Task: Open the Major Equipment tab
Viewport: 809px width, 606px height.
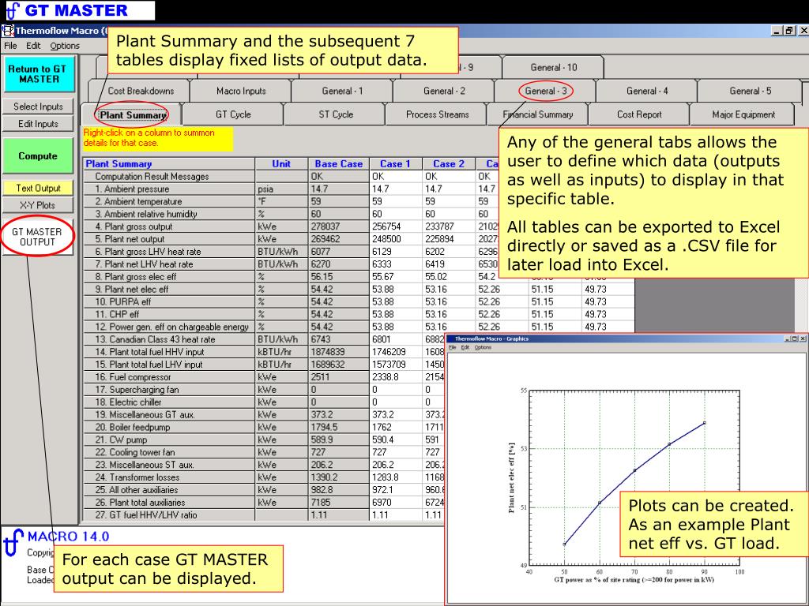Action: pos(743,114)
